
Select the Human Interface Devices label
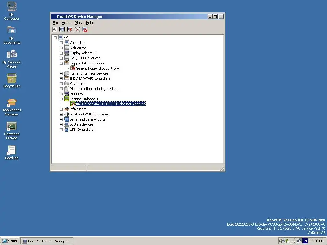tap(89, 73)
